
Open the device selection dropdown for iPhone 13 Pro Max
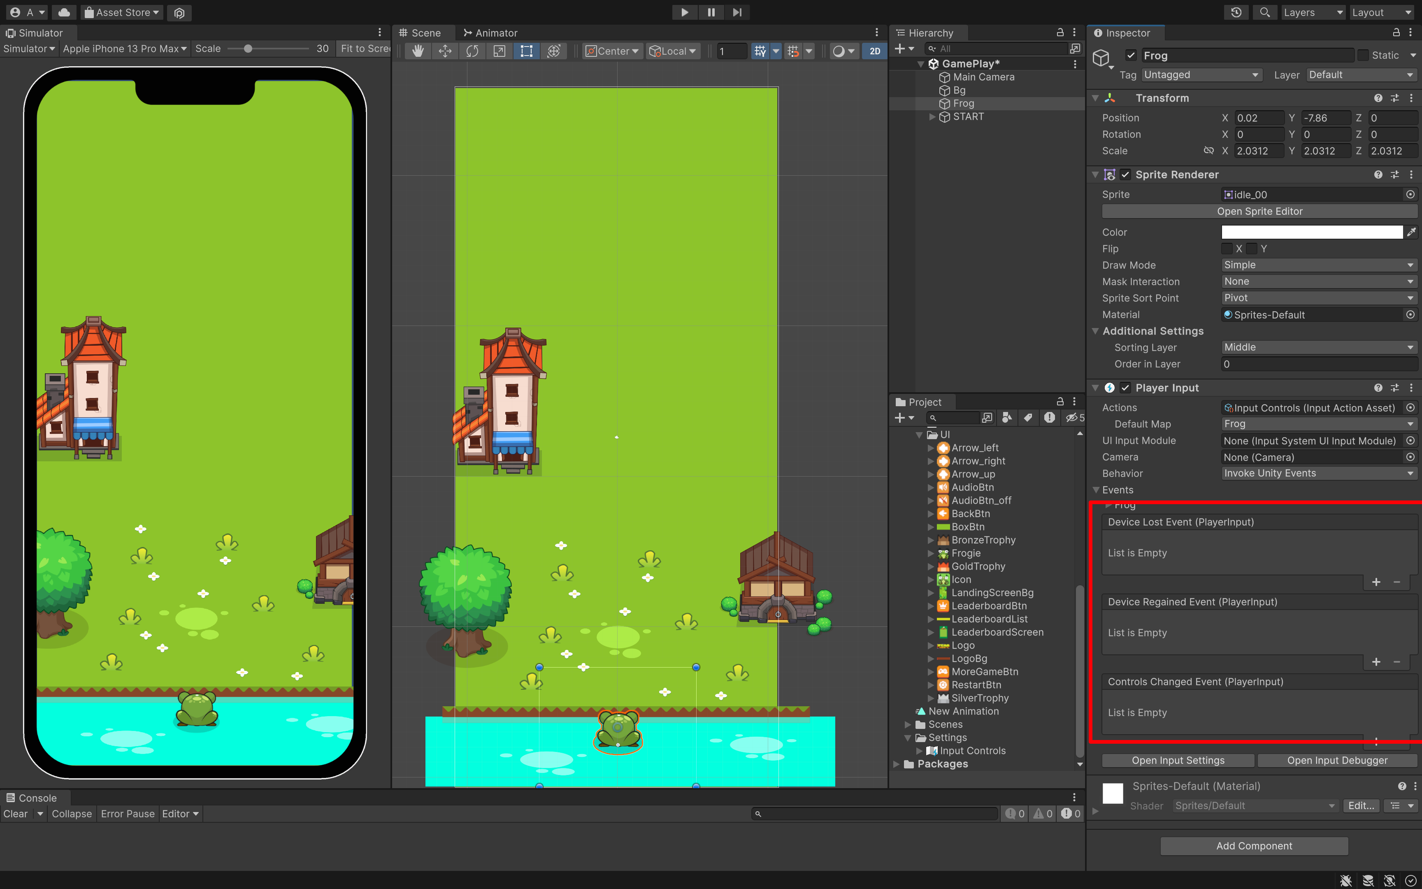[x=125, y=49]
